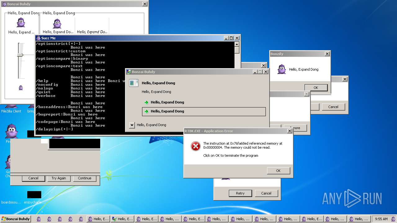Click the large task dialog icon beside the bold heading
The height and width of the screenshot is (223, 397).
[x=134, y=83]
